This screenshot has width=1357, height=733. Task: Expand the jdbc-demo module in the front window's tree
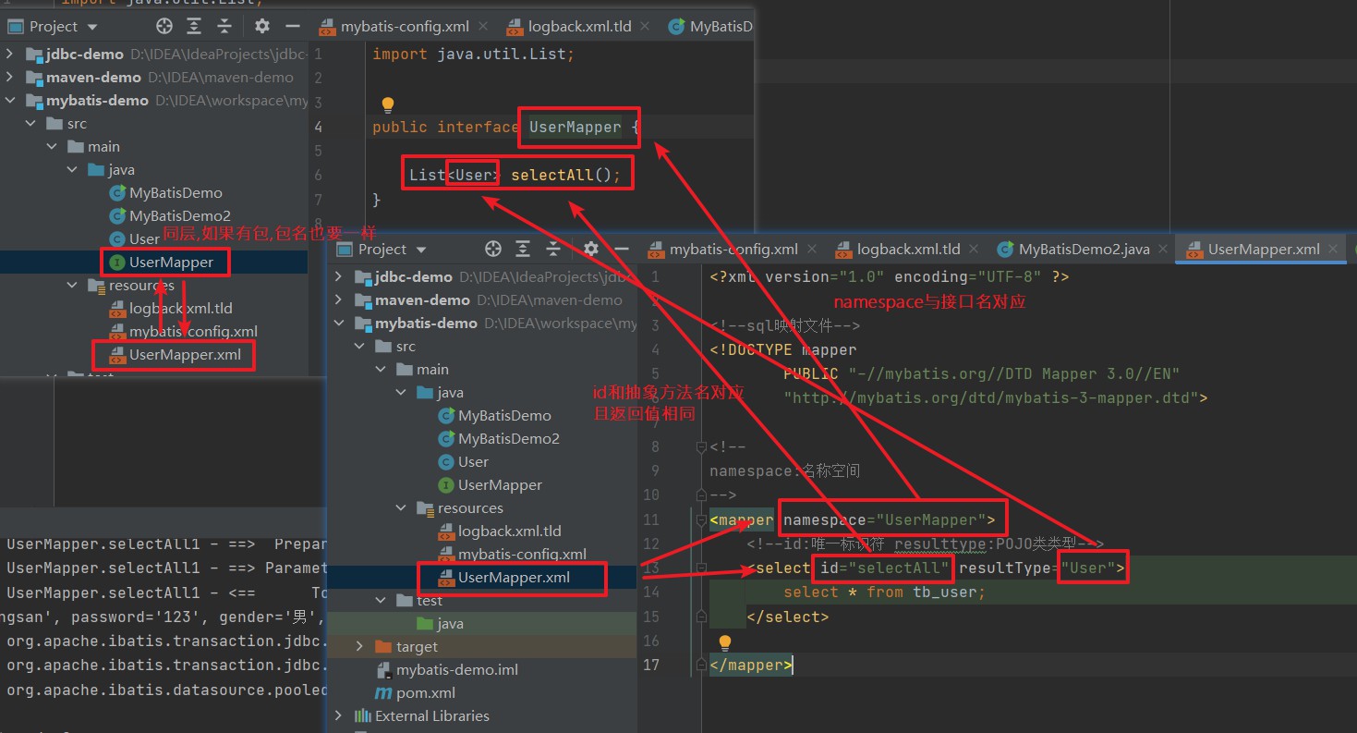coord(339,276)
